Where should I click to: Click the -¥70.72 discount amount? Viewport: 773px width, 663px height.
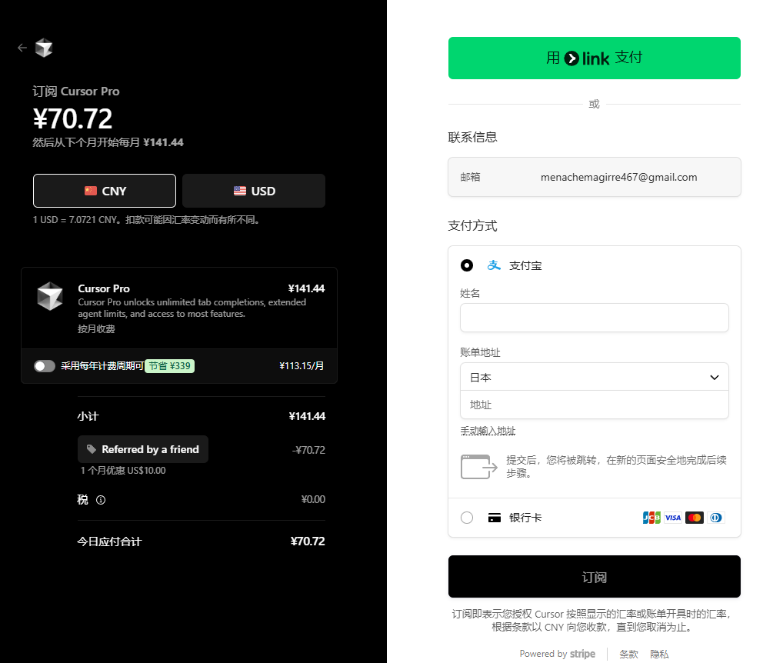pos(308,450)
